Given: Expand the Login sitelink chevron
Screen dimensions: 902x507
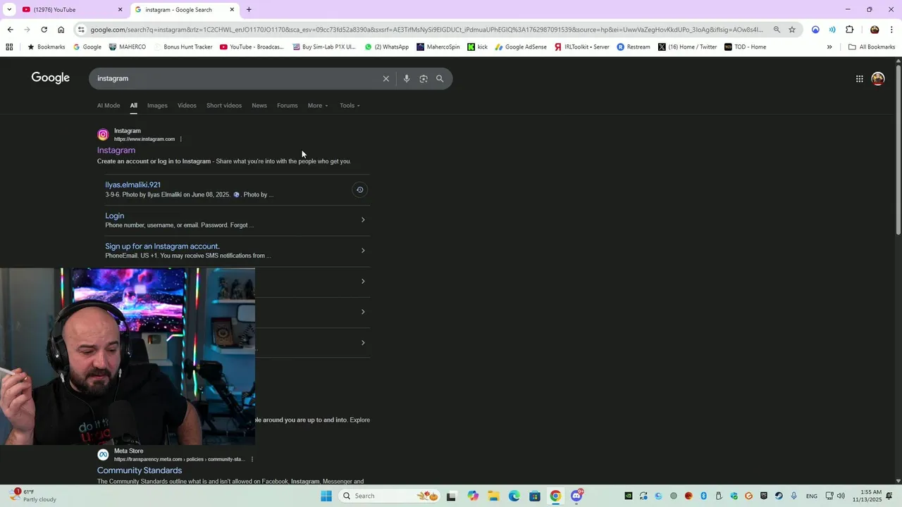Looking at the screenshot, I should 363,220.
